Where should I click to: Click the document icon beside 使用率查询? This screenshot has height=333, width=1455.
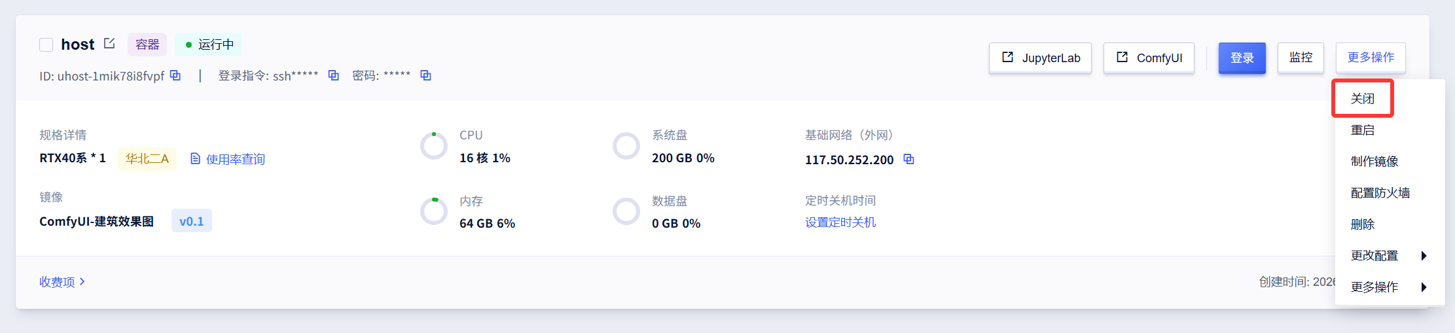coord(195,159)
